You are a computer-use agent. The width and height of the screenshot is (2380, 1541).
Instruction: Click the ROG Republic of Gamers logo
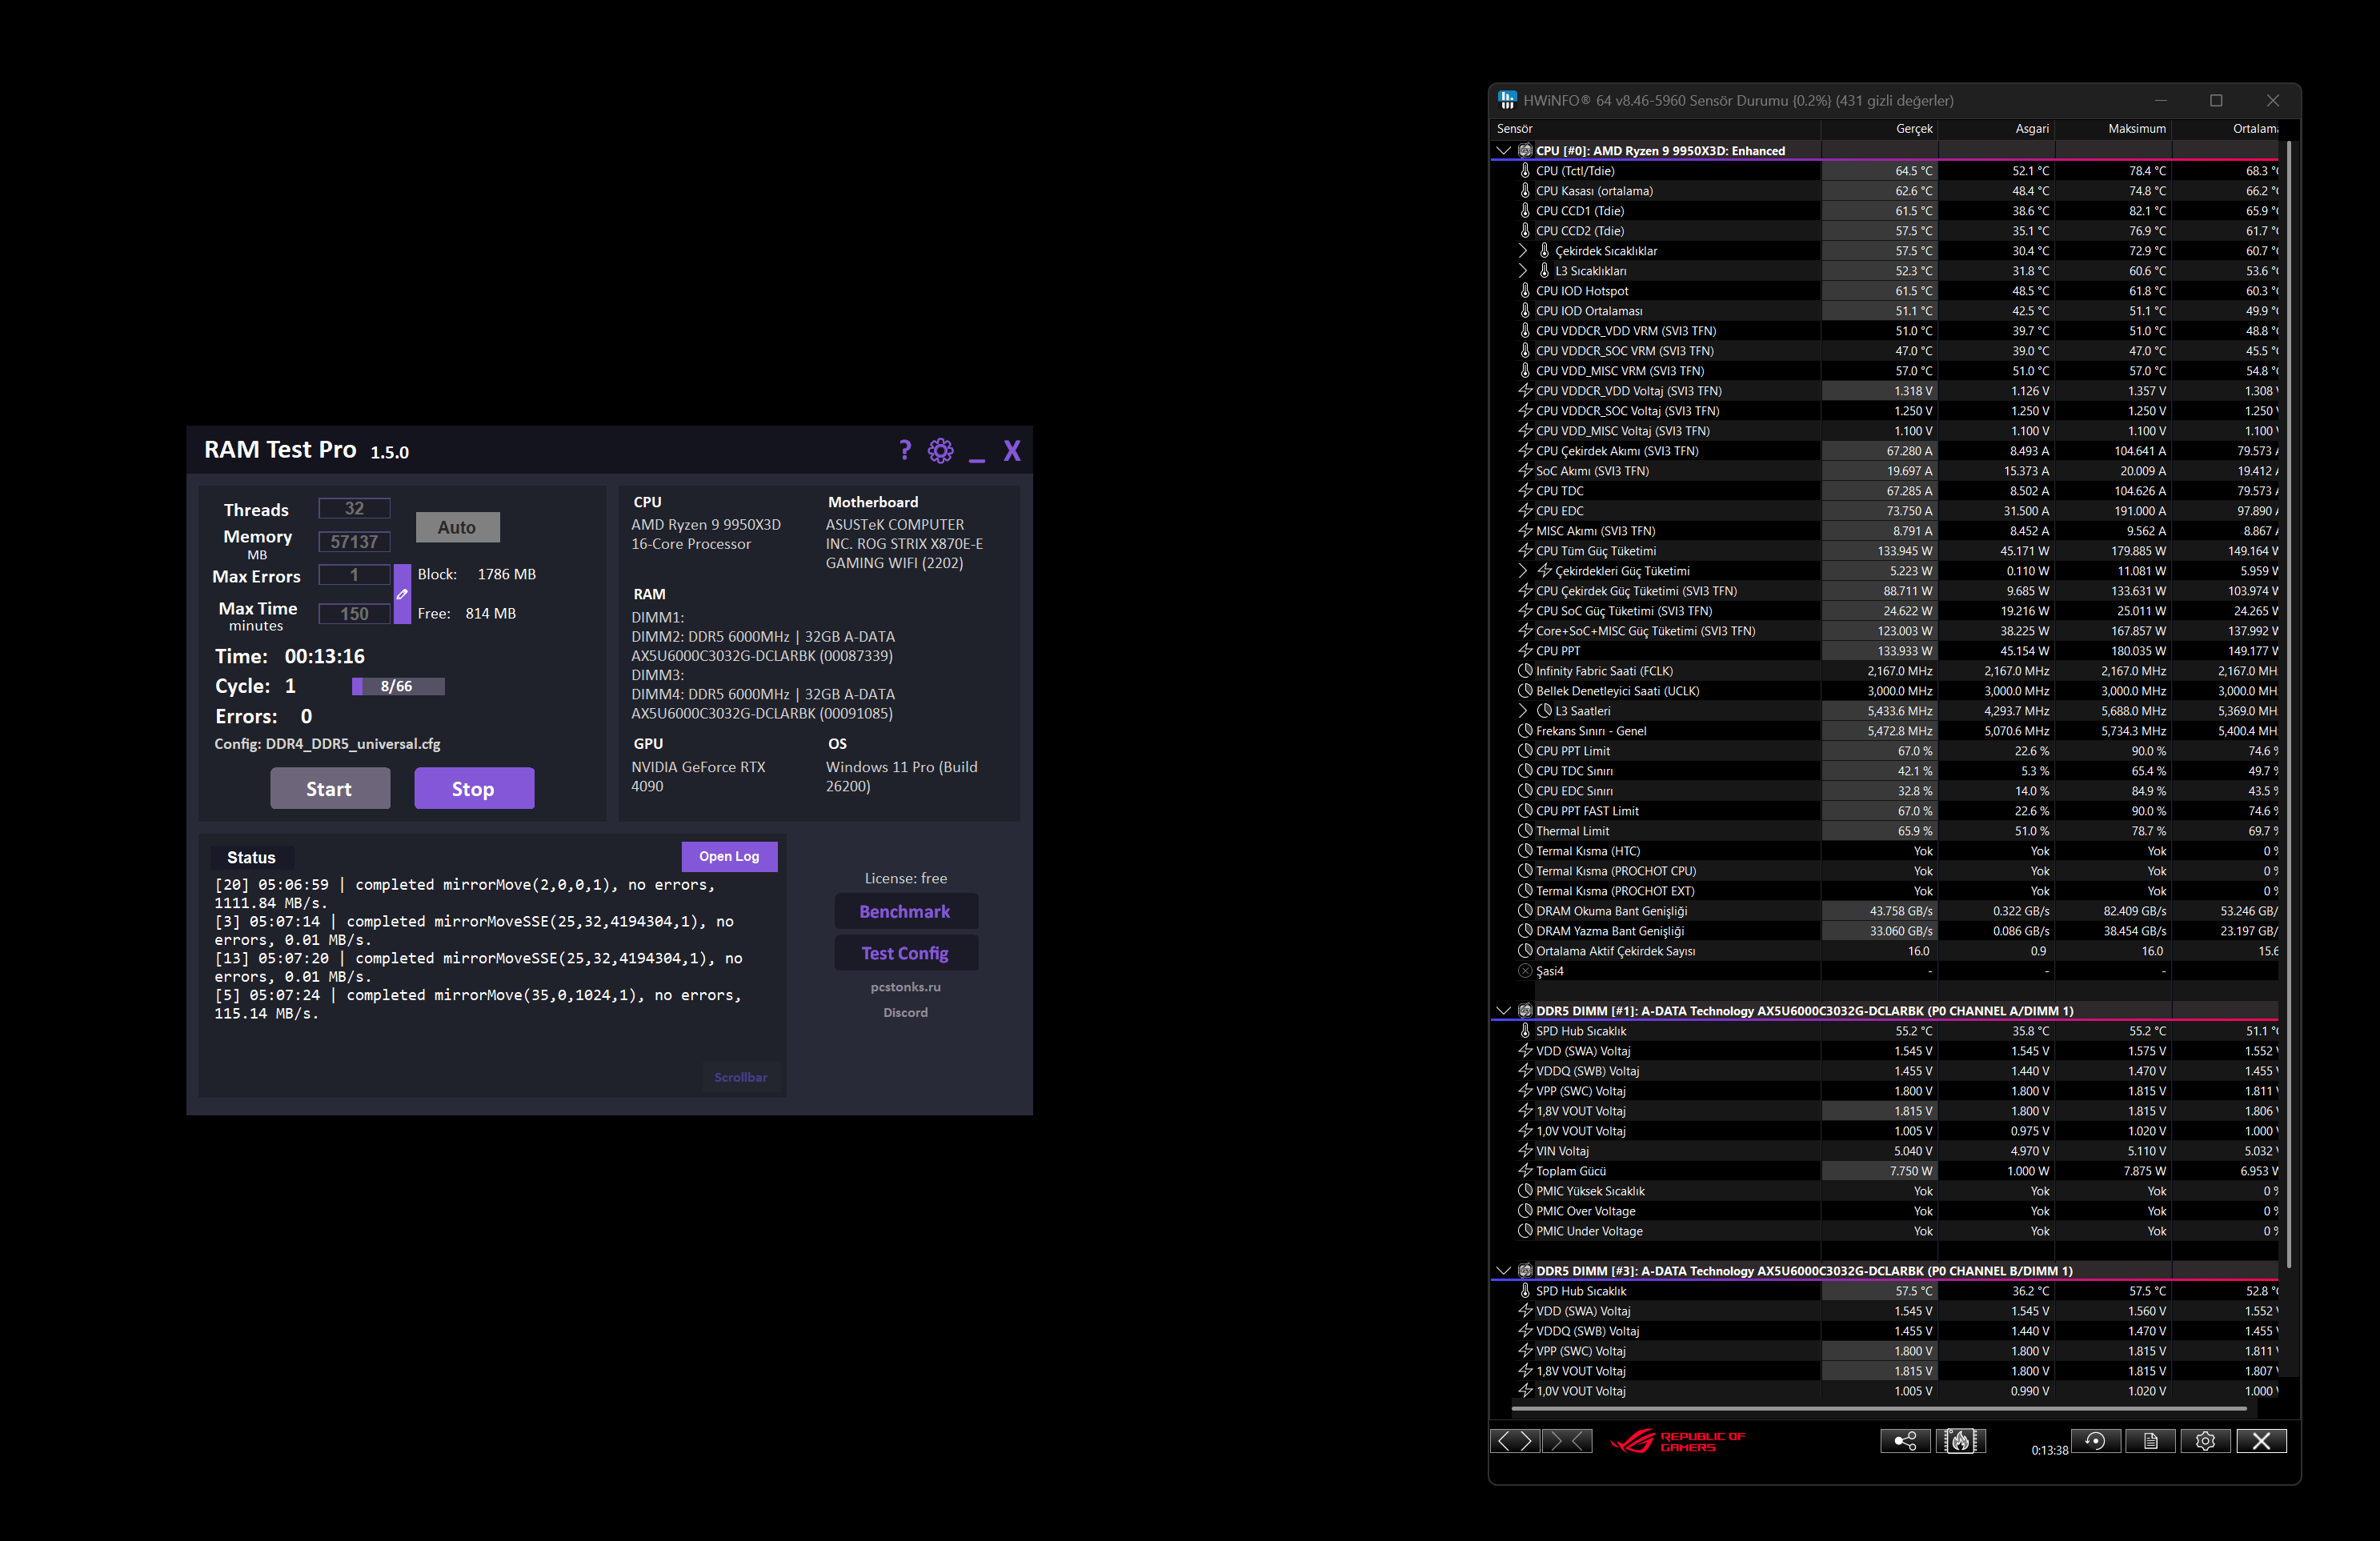[x=1678, y=1441]
